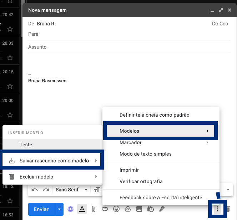This screenshot has width=237, height=220.
Task: Star the email received at 20:15
Action: [x=10, y=86]
